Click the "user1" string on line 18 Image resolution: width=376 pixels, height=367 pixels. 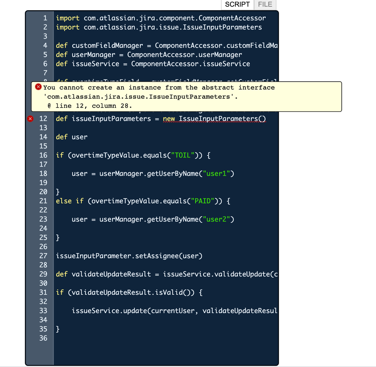coord(216,174)
